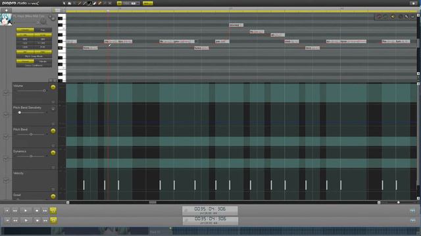Screen dimensions: 421x236
Task: Fast forward in upper transport row
Action: click(x=45, y=211)
